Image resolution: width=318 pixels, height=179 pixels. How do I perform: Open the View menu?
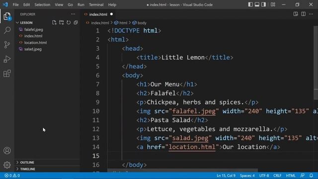tap(59, 4)
